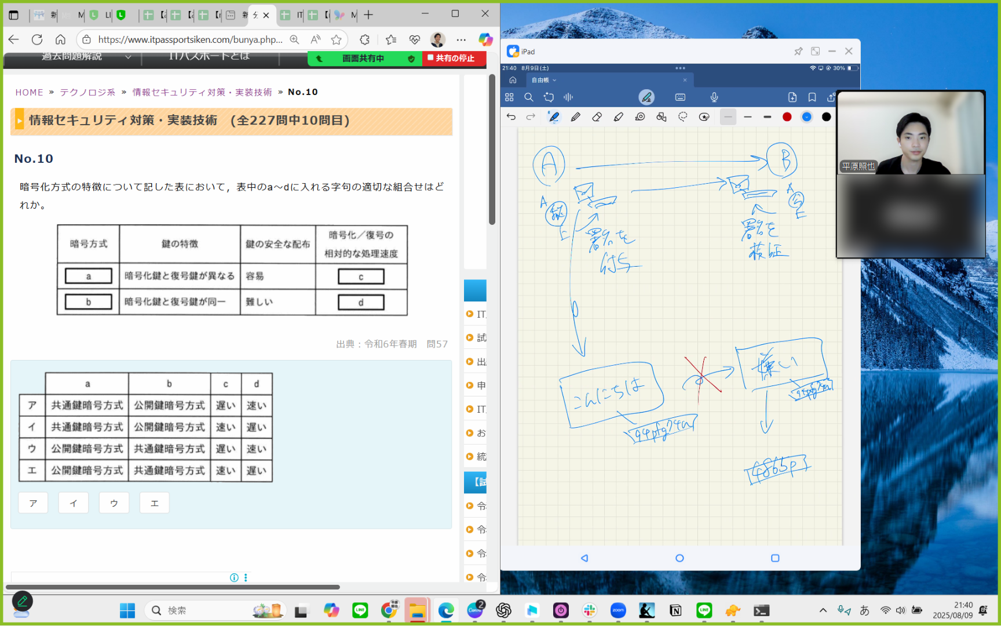Expand the 過去問題解説 menu chevron

click(128, 57)
